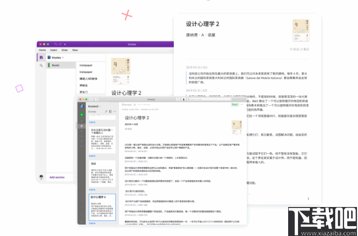Click the notification bell in Knotes2 toolbar
Screen dimensions: 358x236
pyautogui.click(x=183, y=99)
